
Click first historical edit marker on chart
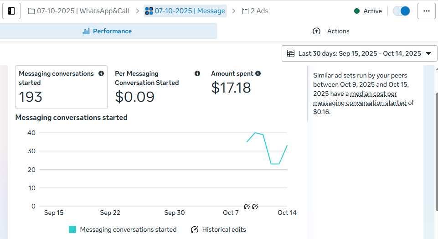pyautogui.click(x=247, y=207)
